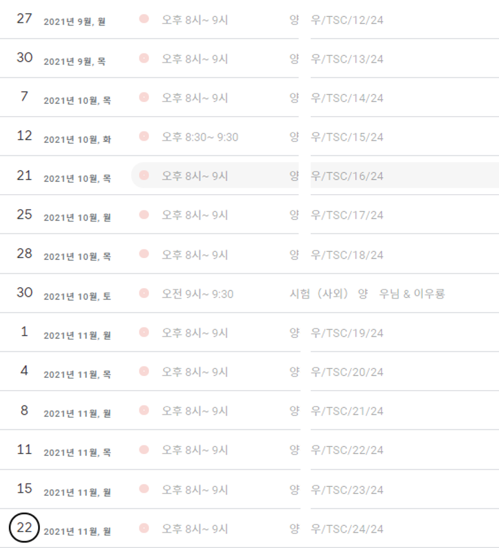Click the event dot for TSC/19/24
499x548 pixels.
[144, 332]
